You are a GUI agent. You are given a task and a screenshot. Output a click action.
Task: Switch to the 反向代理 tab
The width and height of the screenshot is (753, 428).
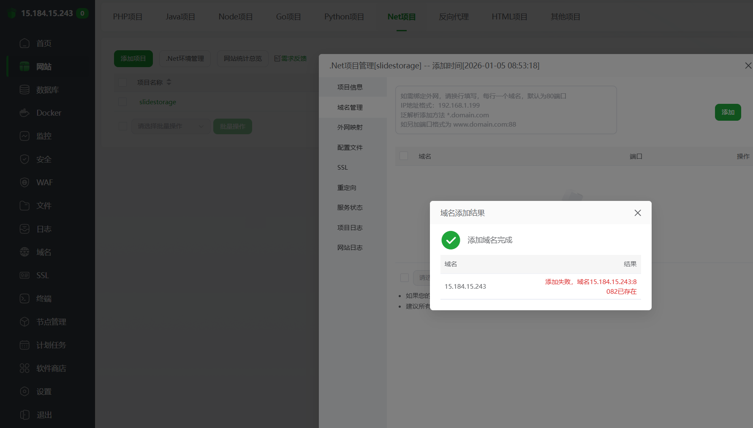(454, 17)
